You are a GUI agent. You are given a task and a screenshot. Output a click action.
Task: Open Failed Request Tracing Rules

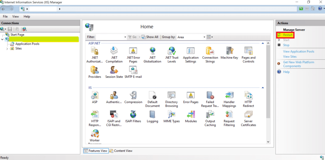(210, 99)
